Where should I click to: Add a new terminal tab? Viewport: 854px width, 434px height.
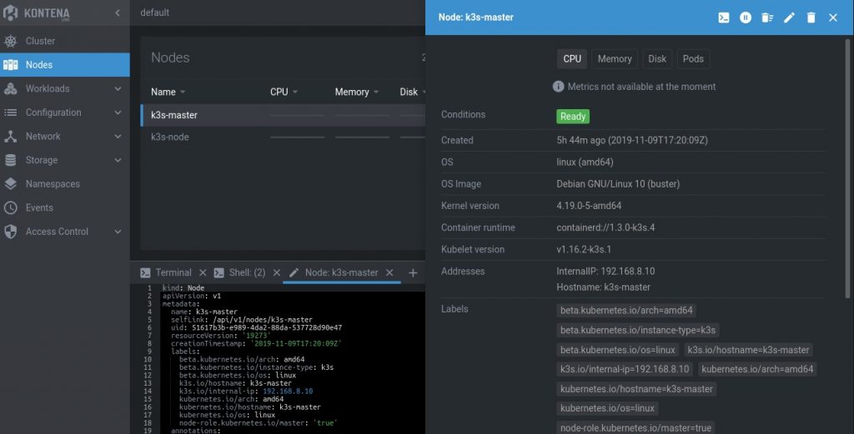413,272
